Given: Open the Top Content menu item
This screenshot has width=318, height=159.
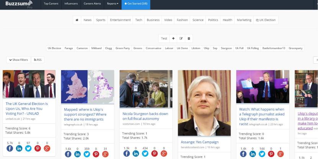Looking at the screenshot, I should tap(51, 4).
